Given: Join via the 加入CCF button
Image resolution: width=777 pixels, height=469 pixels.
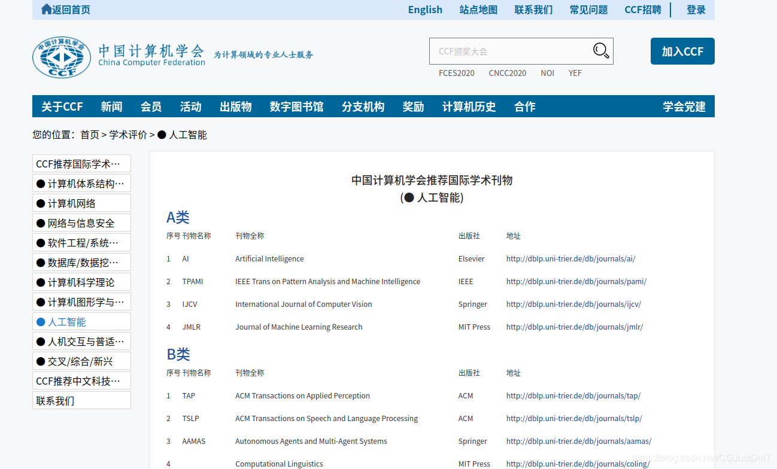Looking at the screenshot, I should (682, 51).
